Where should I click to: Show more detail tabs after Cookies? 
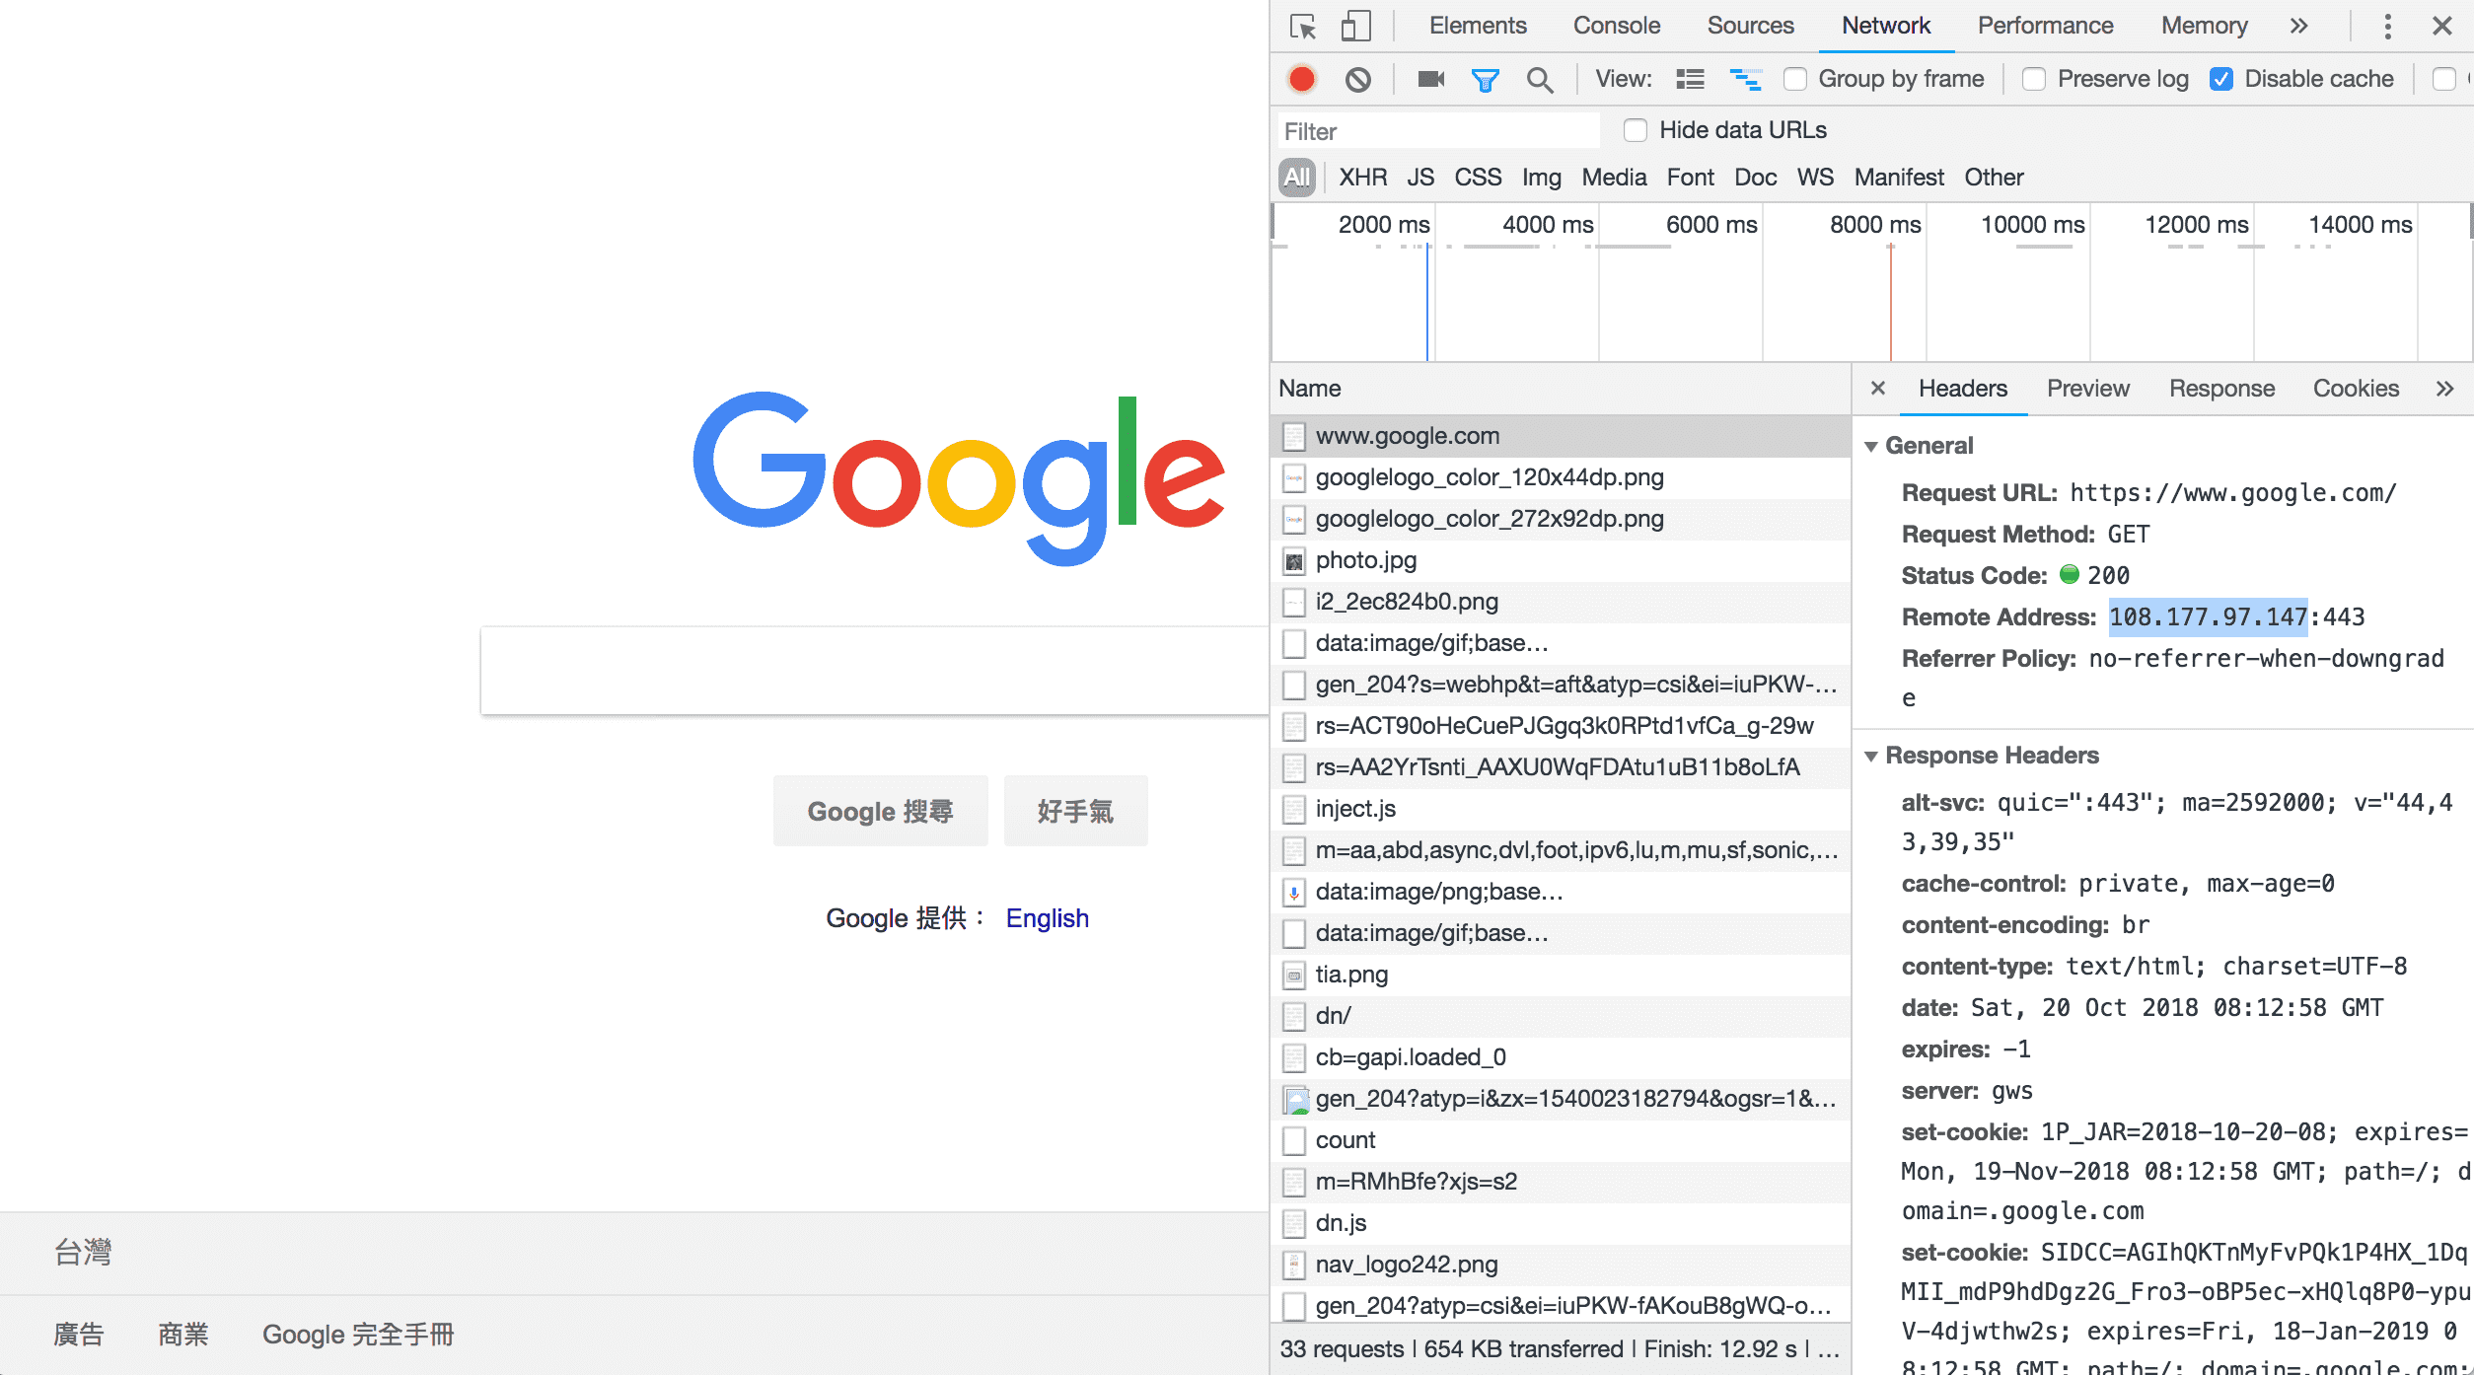click(x=2444, y=389)
